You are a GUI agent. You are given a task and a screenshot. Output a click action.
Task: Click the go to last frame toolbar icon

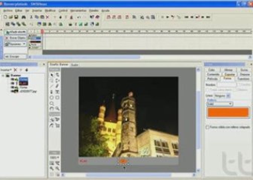(208, 17)
